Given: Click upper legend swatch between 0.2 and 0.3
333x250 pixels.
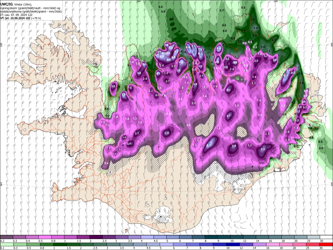Looking at the screenshot, I should [7, 237].
